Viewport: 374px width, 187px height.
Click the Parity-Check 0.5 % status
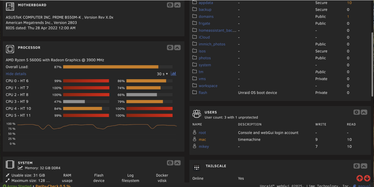(53, 186)
